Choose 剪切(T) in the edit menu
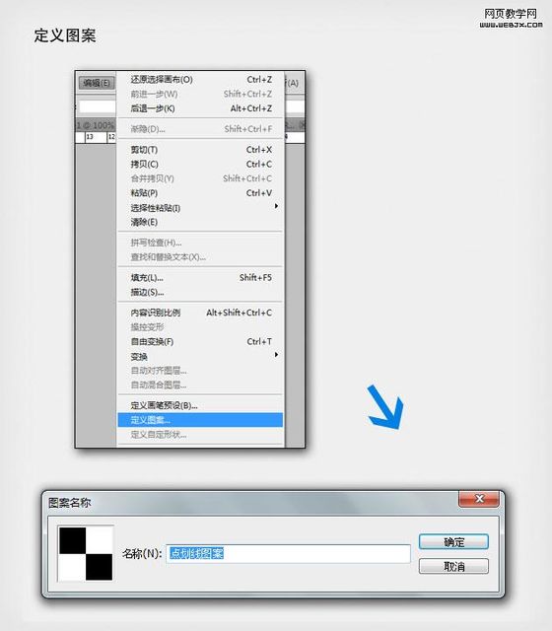Viewport: 552px width, 631px height. [x=200, y=150]
